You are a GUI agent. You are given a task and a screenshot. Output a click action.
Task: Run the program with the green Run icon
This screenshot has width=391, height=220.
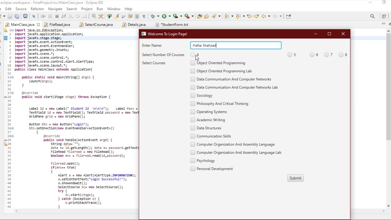click(164, 16)
